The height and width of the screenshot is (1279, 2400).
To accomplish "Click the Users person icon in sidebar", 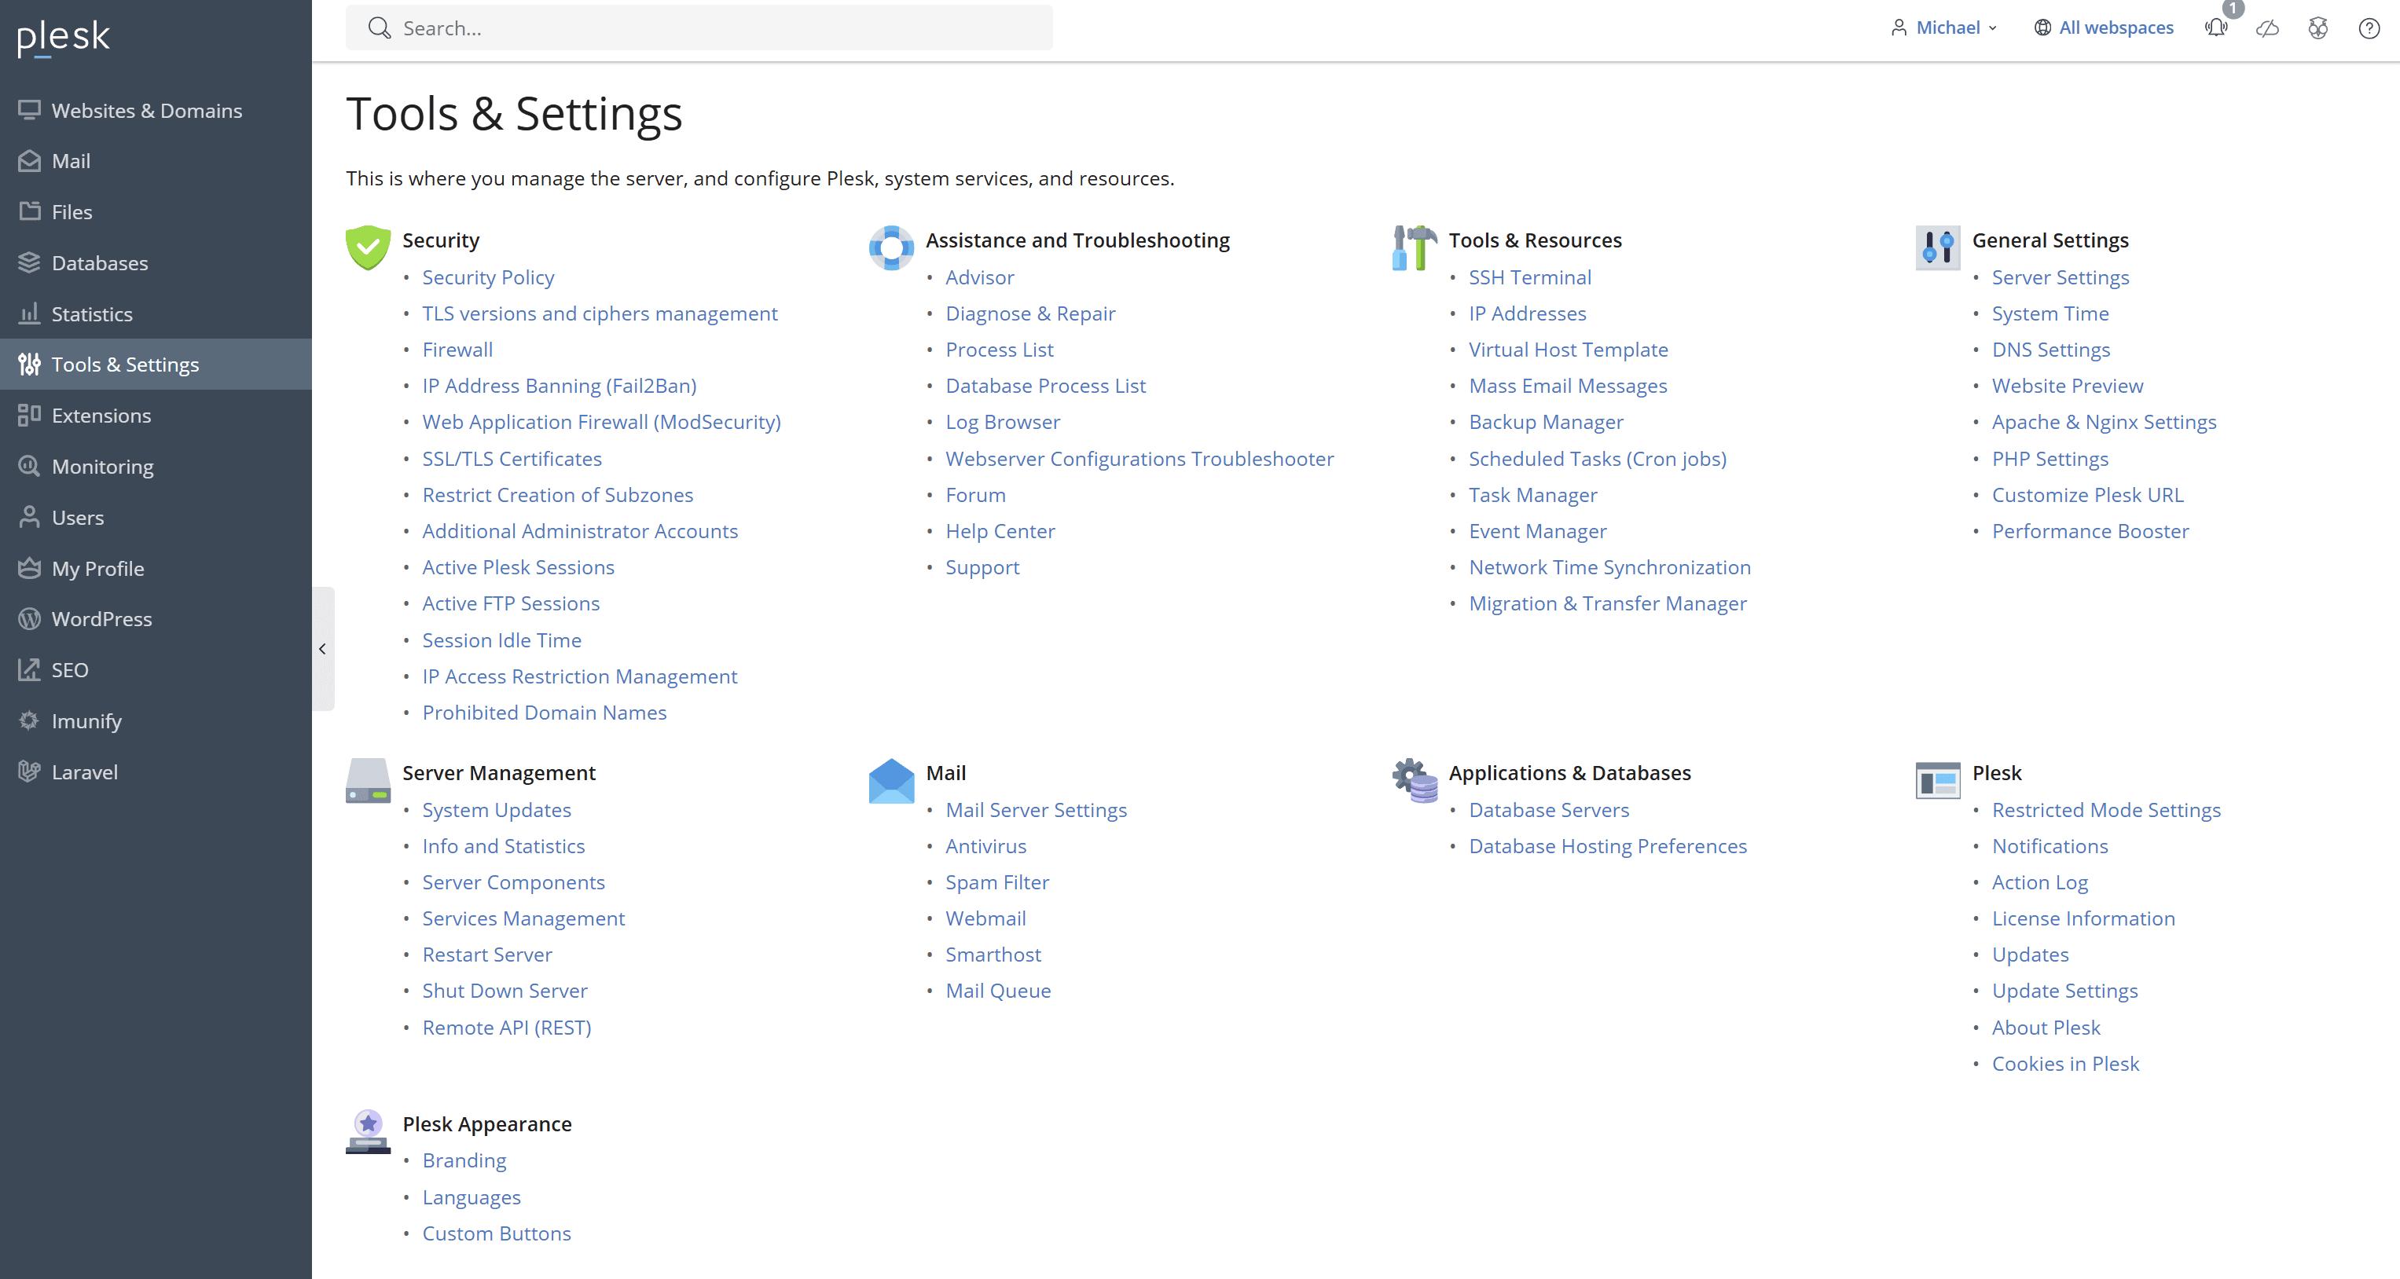I will click(x=30, y=517).
